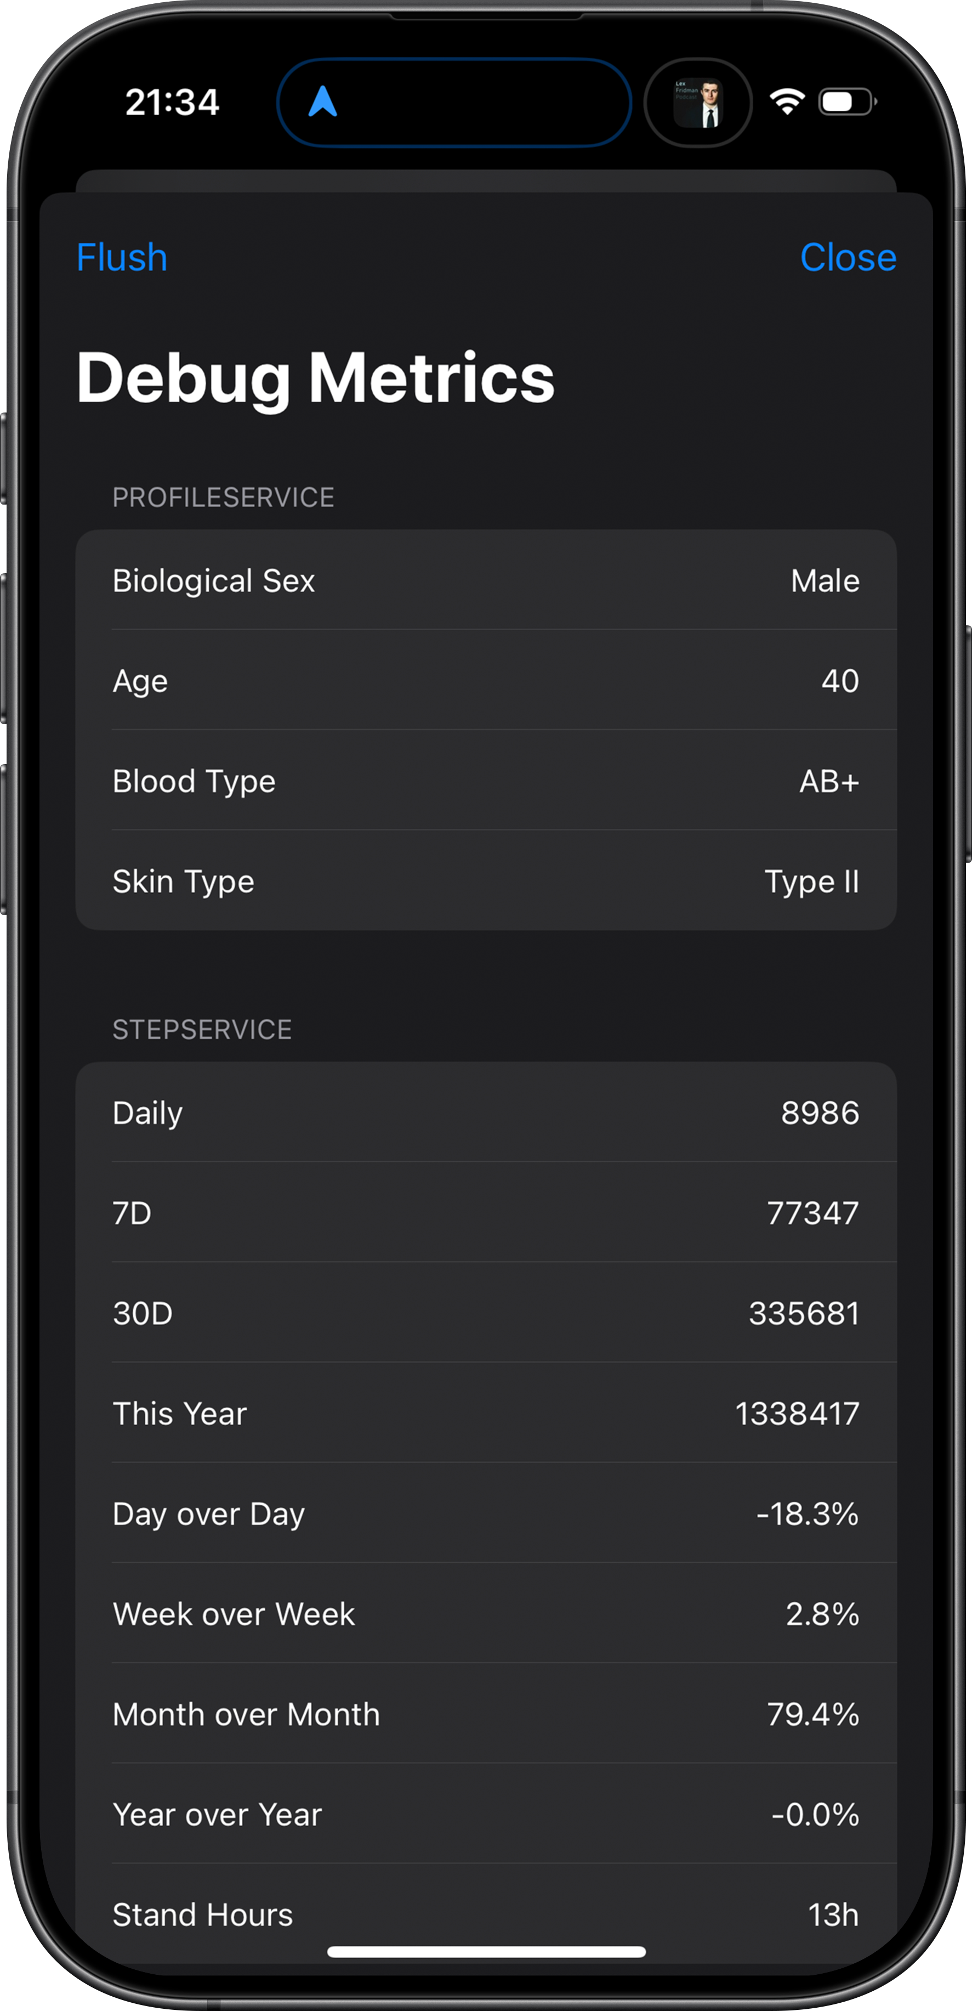Image resolution: width=972 pixels, height=2011 pixels.
Task: Tap the This Year steps row
Action: [x=485, y=1414]
